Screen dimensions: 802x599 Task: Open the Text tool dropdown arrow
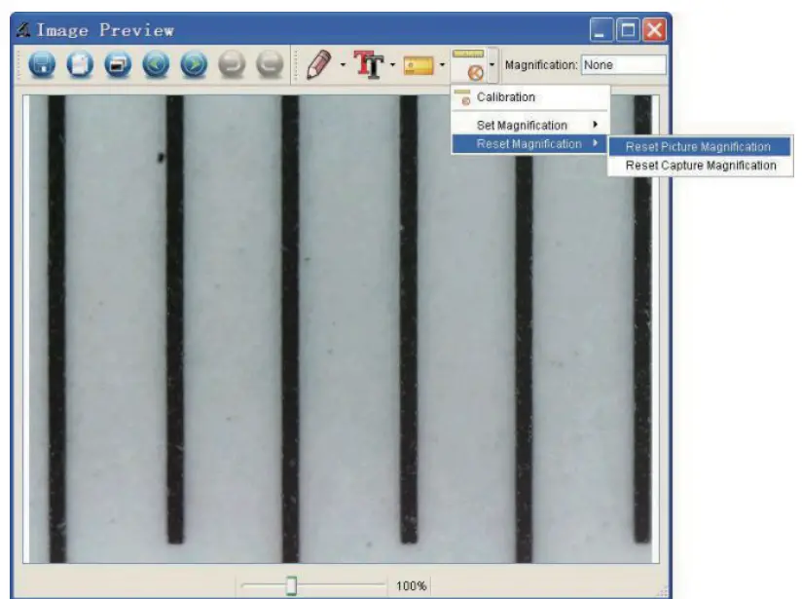tap(394, 65)
